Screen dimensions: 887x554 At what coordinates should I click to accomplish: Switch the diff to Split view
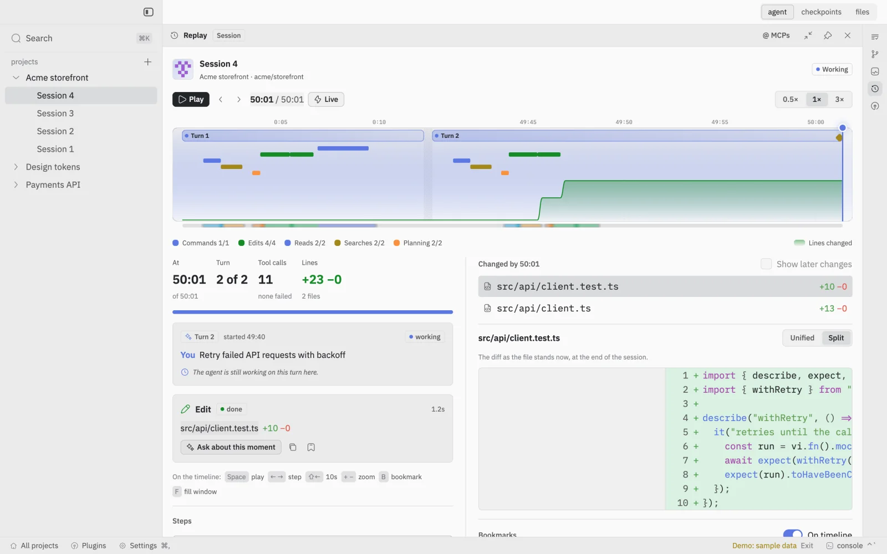coord(836,338)
